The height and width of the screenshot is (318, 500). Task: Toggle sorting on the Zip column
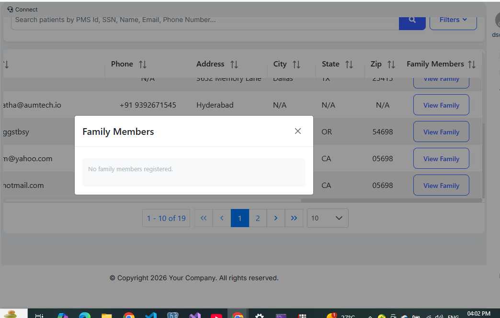coord(391,65)
